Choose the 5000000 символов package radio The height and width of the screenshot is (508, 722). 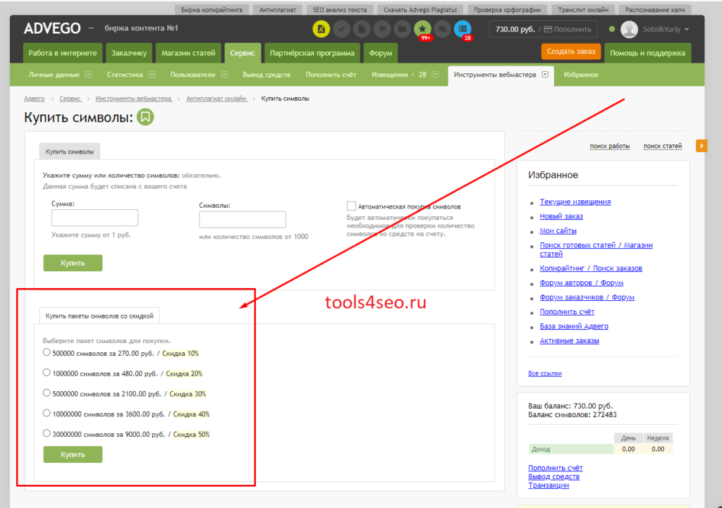point(47,393)
